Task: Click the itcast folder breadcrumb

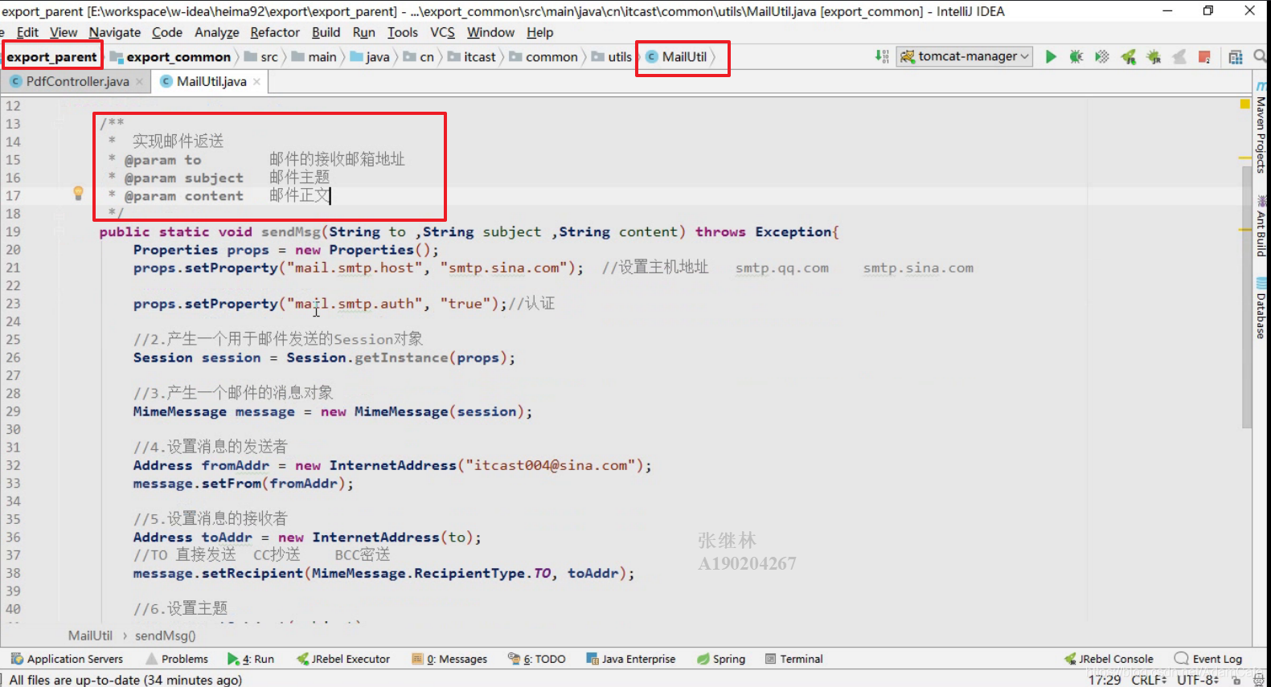Action: point(472,57)
